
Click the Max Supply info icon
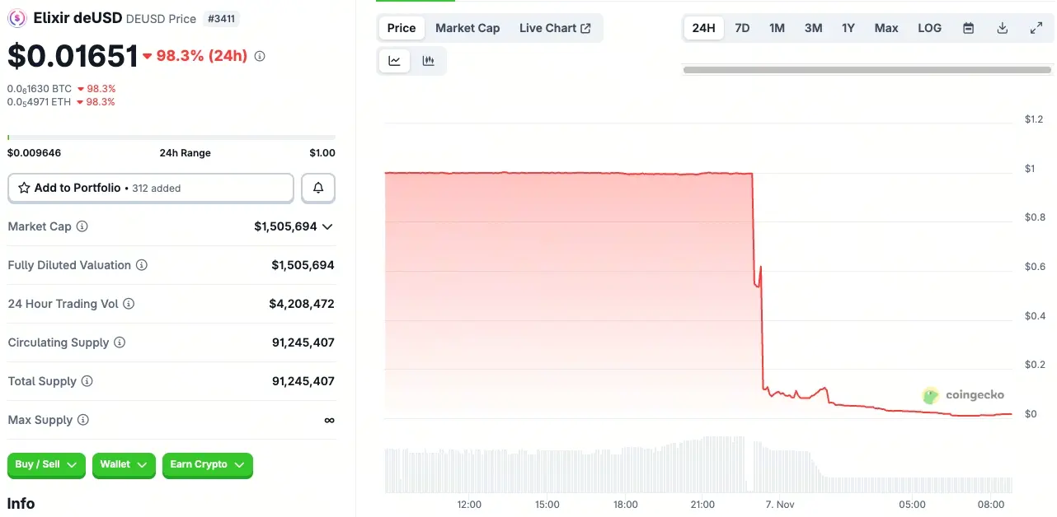tap(83, 420)
